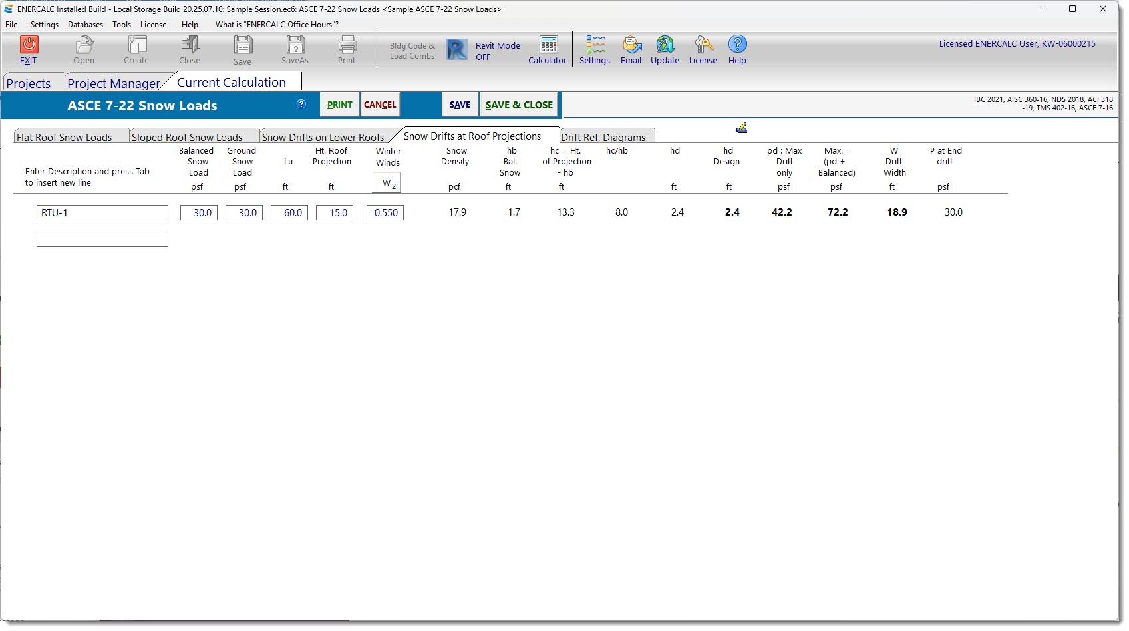Click the EXIT power icon
1129x631 pixels.
(29, 45)
